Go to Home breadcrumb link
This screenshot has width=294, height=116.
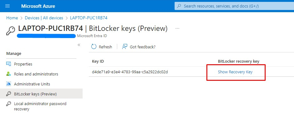(x=12, y=18)
